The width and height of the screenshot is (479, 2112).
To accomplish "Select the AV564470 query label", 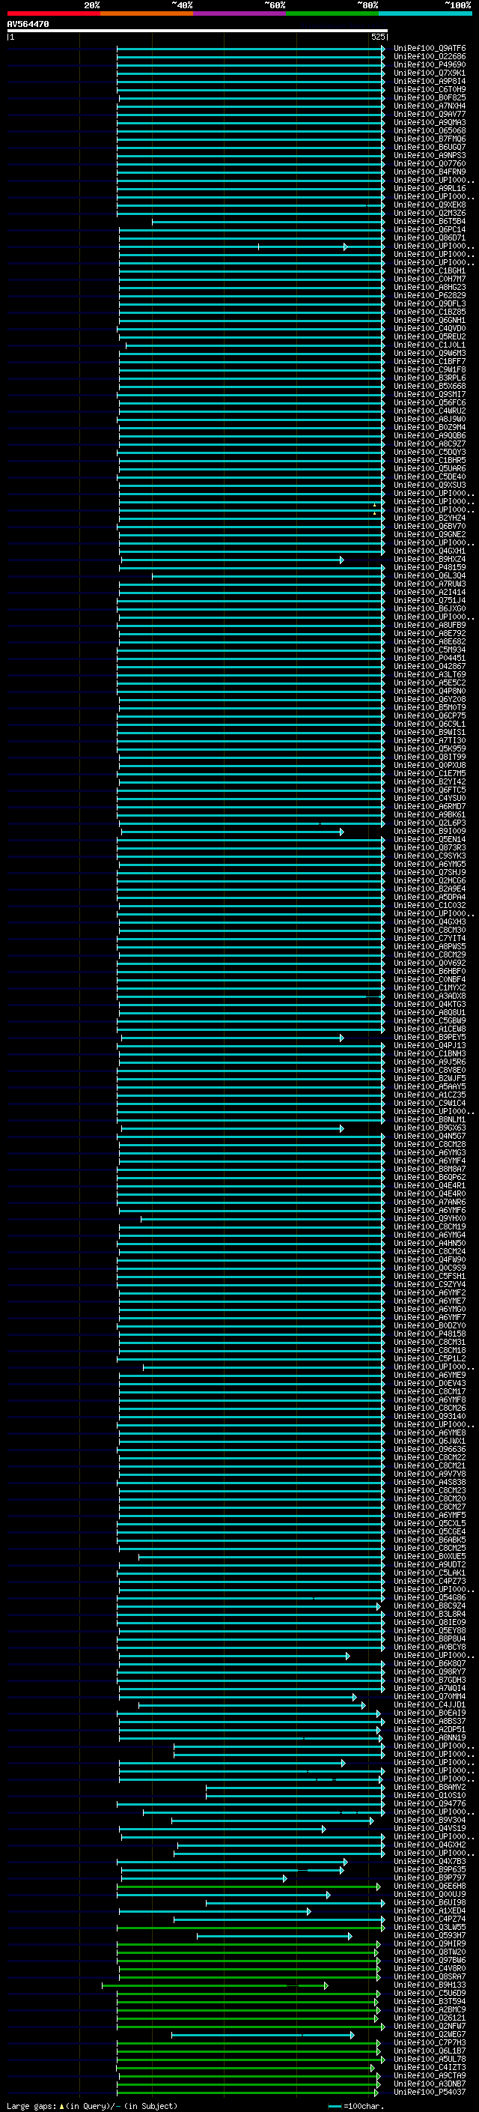I will pos(28,25).
